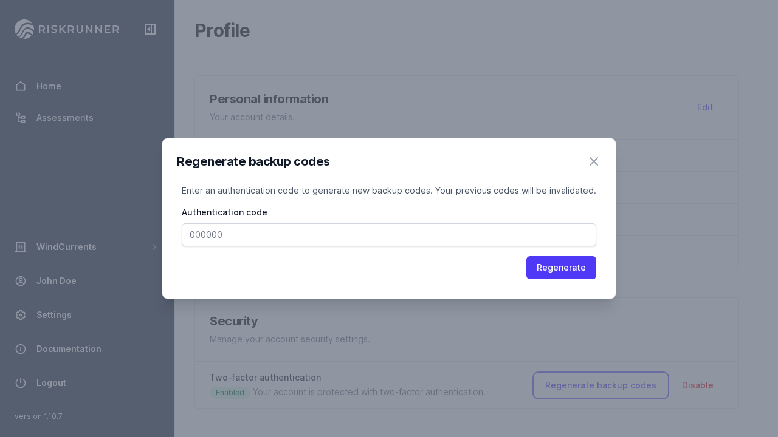Focus the Authentication code input field
The image size is (778, 437).
(x=389, y=235)
